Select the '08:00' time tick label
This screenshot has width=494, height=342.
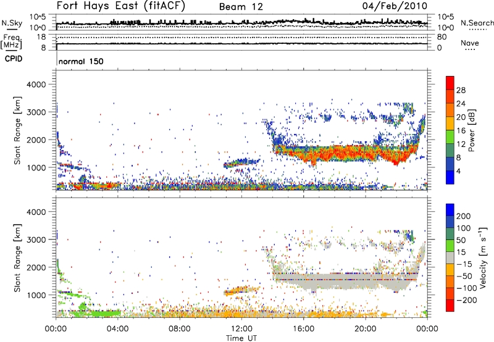(x=179, y=329)
